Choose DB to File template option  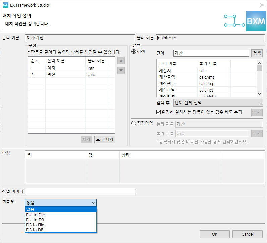35,225
